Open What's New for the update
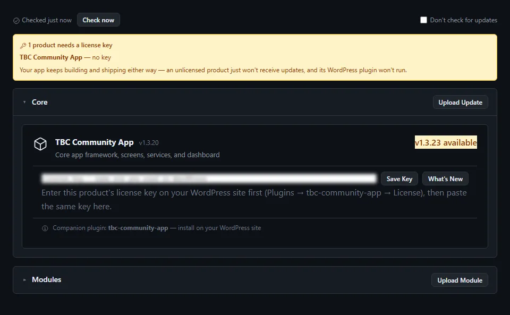The image size is (510, 315). [445, 179]
